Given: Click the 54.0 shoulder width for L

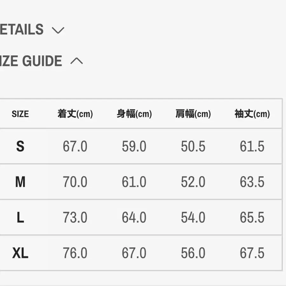Looking at the screenshot, I should (193, 218).
